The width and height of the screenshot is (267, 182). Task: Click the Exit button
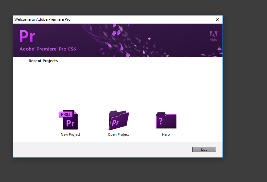click(x=204, y=149)
